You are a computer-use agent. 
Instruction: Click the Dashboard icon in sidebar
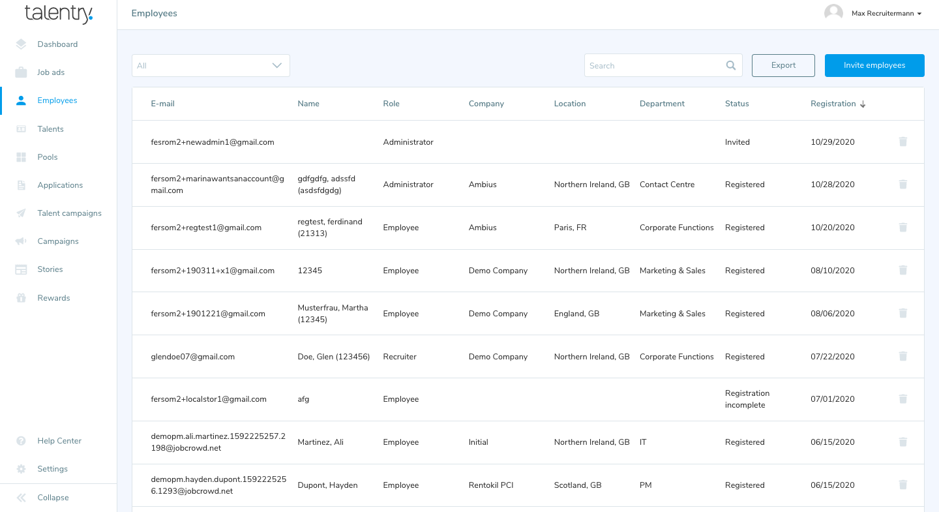(x=21, y=44)
